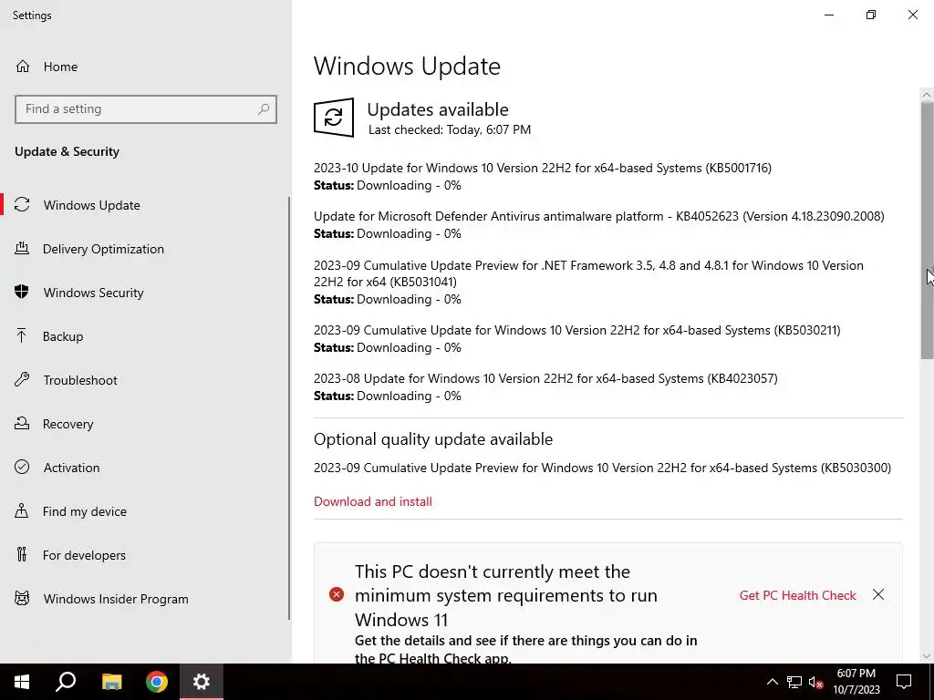Image resolution: width=934 pixels, height=700 pixels.
Task: Launch Google Chrome from taskbar
Action: 157,682
